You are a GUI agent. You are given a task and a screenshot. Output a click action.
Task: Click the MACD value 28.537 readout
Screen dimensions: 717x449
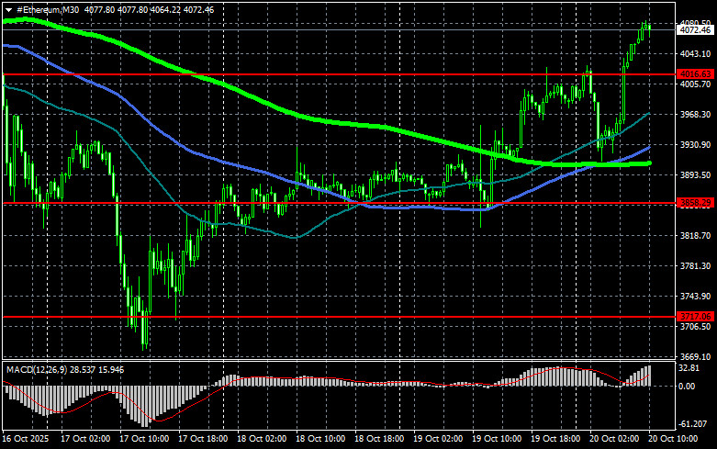coord(84,369)
